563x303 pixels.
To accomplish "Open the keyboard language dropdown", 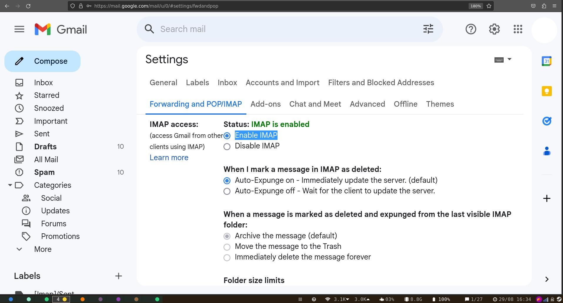I will tap(503, 59).
